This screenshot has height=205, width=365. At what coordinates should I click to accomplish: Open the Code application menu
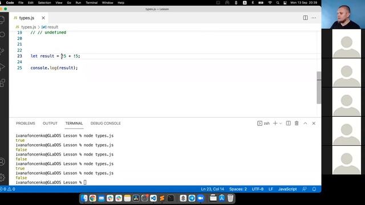tap(10, 3)
